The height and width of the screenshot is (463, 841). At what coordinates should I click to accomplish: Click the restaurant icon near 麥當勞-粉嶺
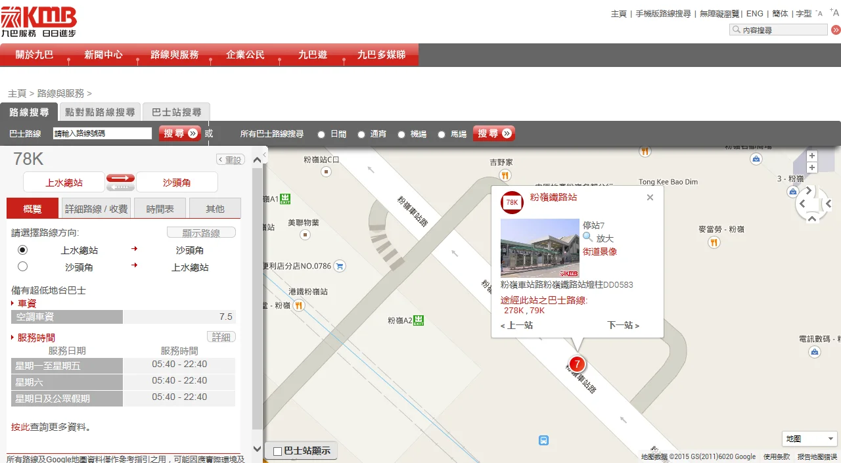coord(713,242)
